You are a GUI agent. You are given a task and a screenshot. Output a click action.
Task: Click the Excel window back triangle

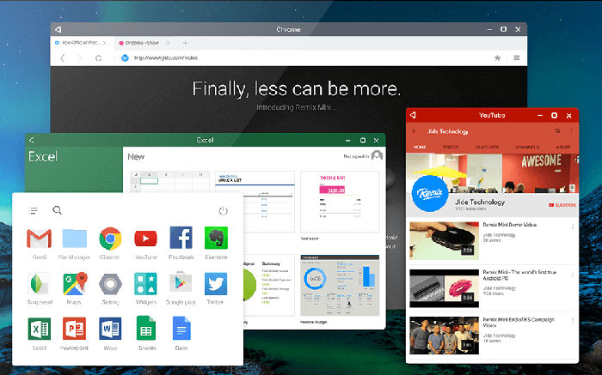coord(32,140)
